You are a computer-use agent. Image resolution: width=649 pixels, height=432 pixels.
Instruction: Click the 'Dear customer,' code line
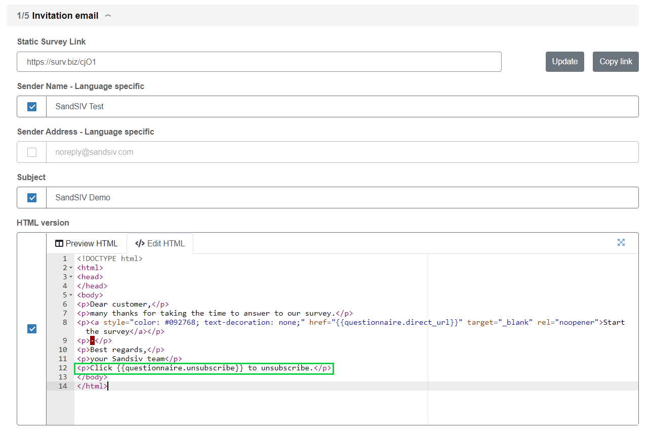(x=123, y=304)
